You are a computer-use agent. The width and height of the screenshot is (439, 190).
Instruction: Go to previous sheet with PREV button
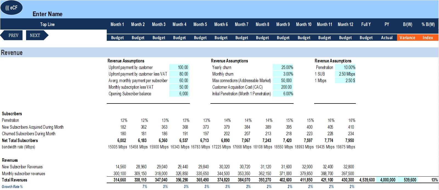pyautogui.click(x=11, y=35)
